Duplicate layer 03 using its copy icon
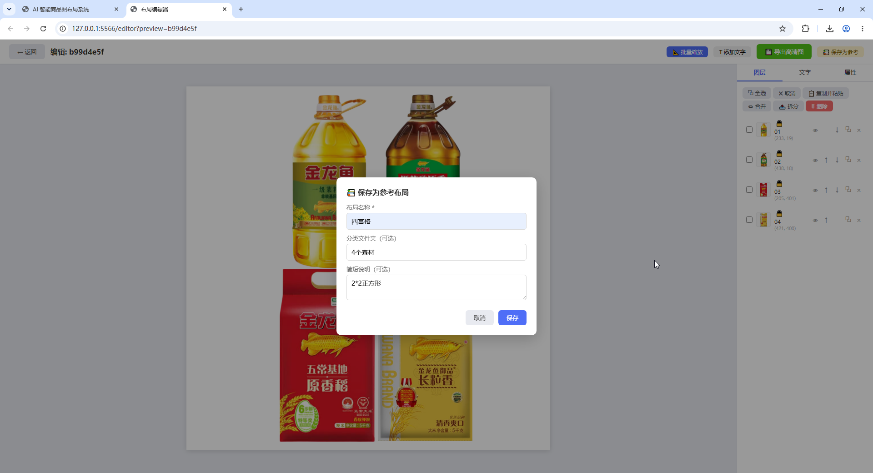 [x=848, y=190]
